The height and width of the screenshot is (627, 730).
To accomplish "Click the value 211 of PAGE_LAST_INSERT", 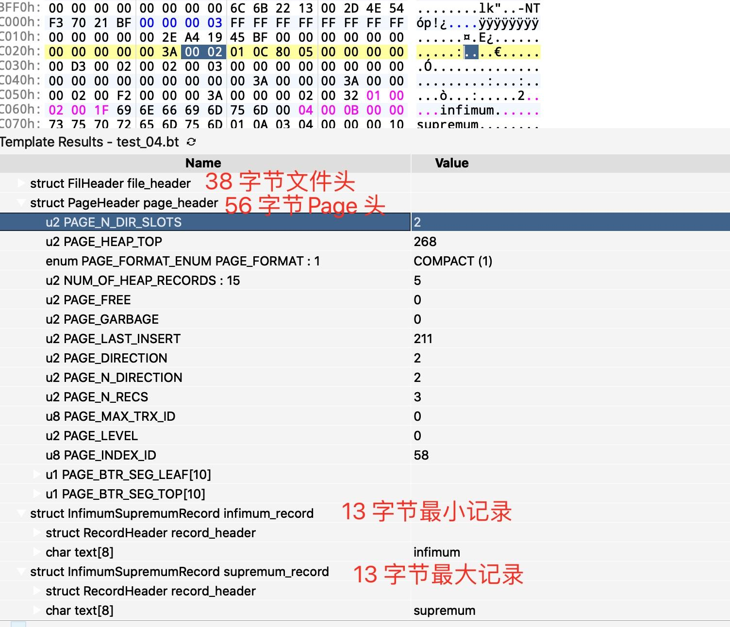I will coord(423,339).
